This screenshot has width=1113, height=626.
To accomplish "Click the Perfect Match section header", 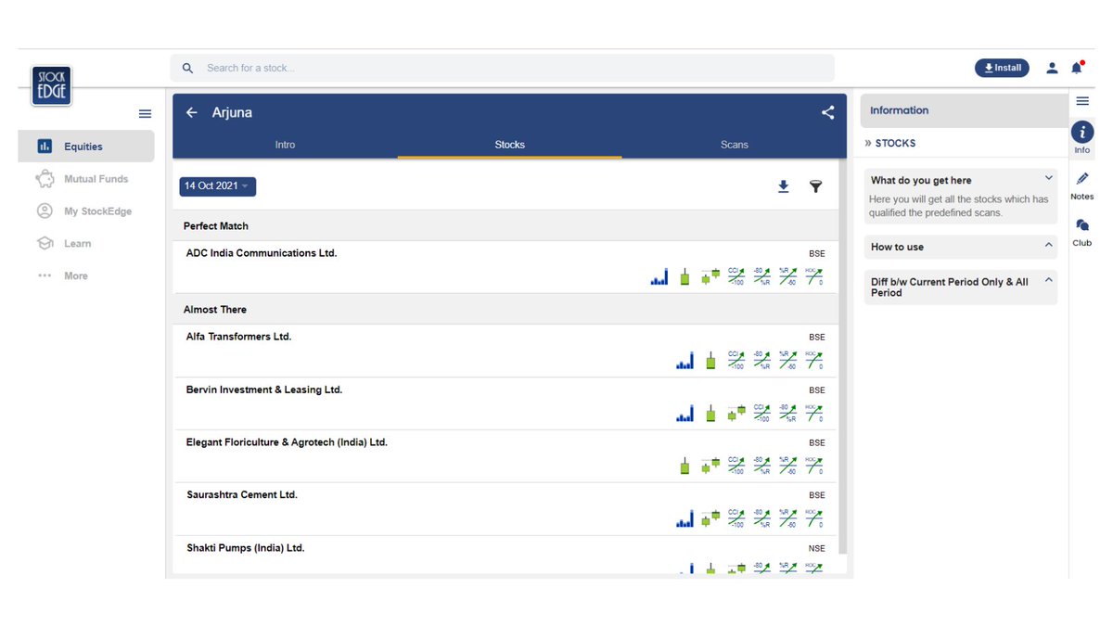I will pyautogui.click(x=505, y=226).
